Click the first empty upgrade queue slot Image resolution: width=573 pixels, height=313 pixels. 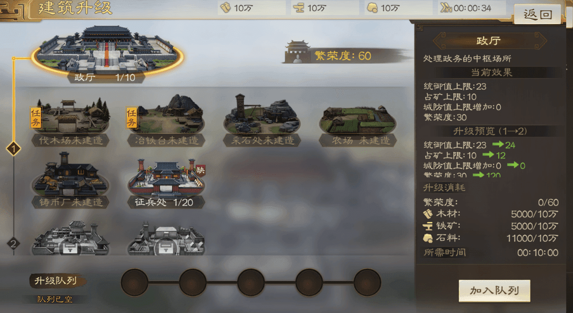(135, 282)
